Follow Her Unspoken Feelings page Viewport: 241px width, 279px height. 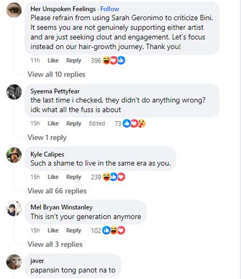click(110, 9)
